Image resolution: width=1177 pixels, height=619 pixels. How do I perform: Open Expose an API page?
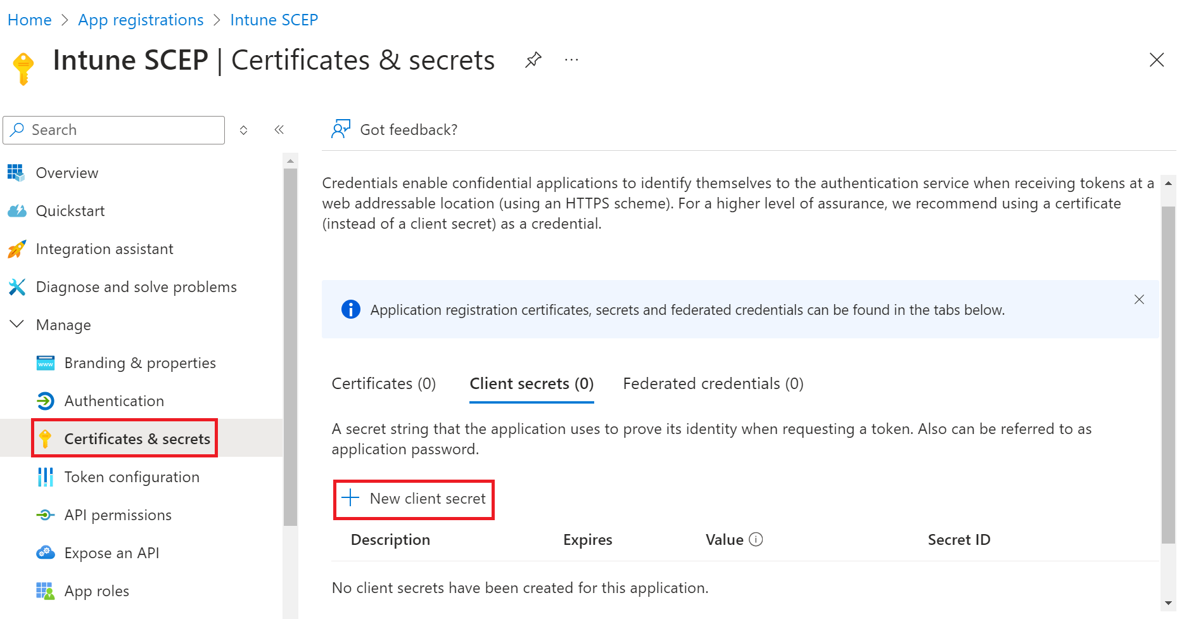pyautogui.click(x=111, y=553)
